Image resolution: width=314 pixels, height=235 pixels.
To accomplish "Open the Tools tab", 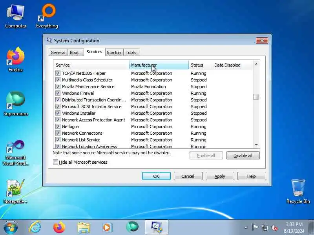I will [131, 52].
